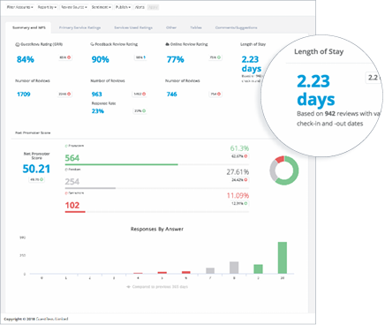This screenshot has height=325, width=385.
Task: Click the 61.3% promoters percentage
Action: tap(239, 148)
